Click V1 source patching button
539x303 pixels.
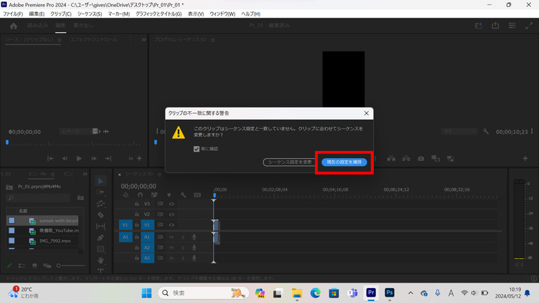(125, 225)
